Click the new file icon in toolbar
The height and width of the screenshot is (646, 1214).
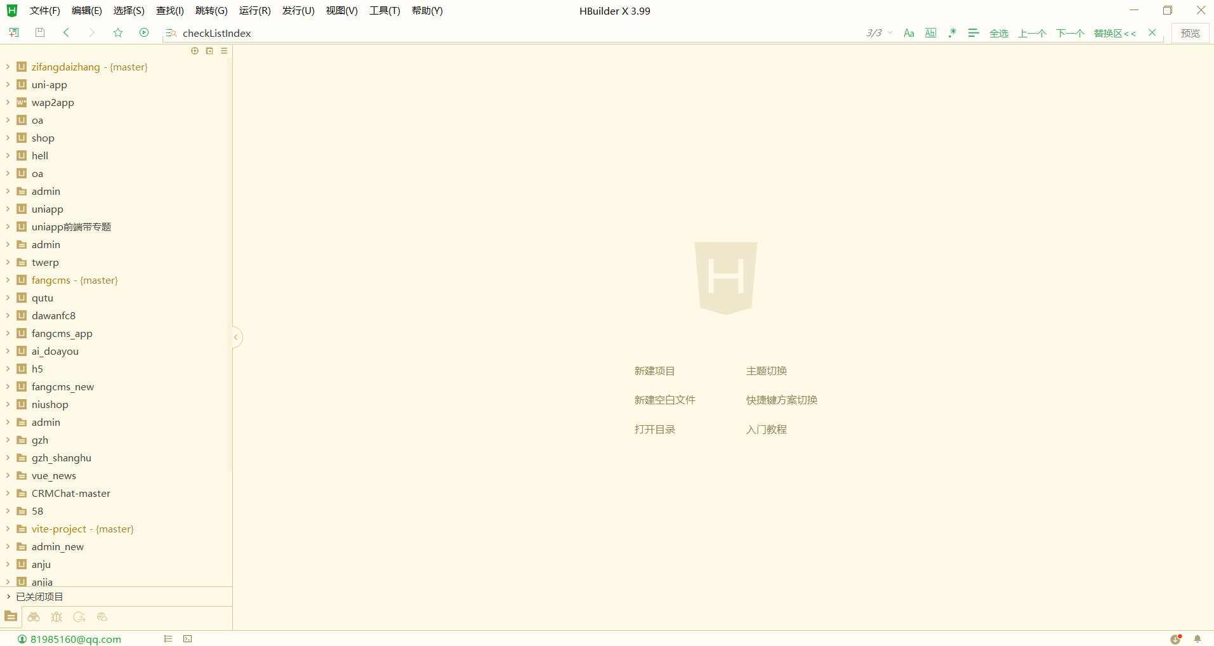(14, 32)
